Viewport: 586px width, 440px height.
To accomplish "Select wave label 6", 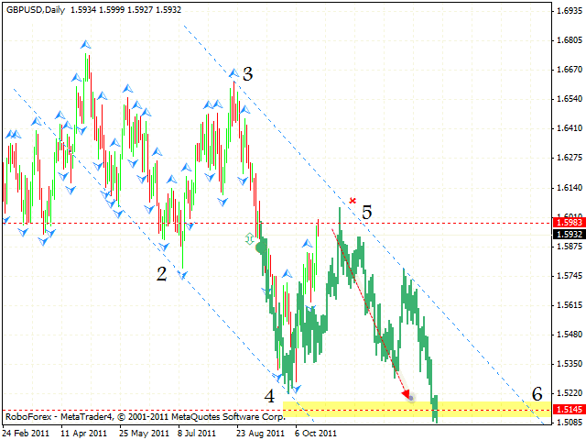I will pyautogui.click(x=537, y=394).
